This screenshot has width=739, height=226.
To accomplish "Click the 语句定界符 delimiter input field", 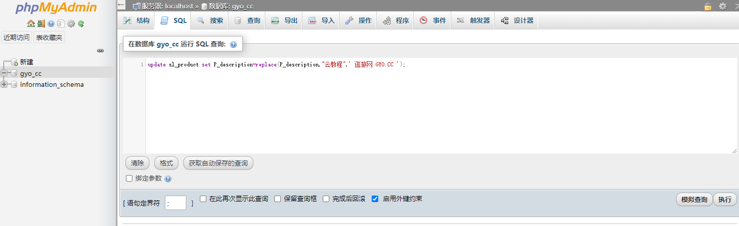I will (x=175, y=203).
